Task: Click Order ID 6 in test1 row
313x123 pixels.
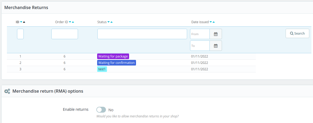Action: [x=64, y=69]
